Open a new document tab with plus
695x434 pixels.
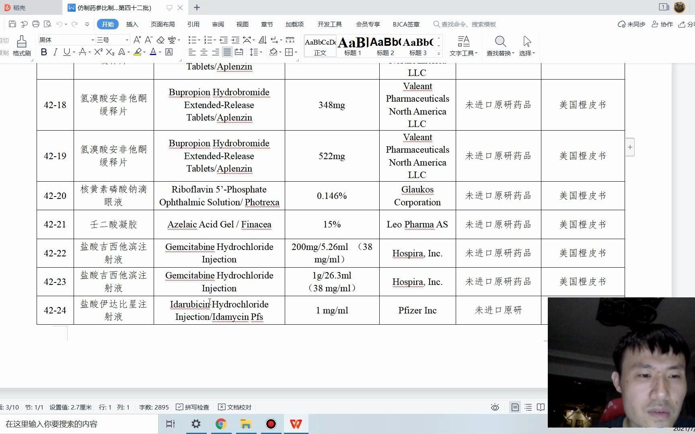(197, 7)
